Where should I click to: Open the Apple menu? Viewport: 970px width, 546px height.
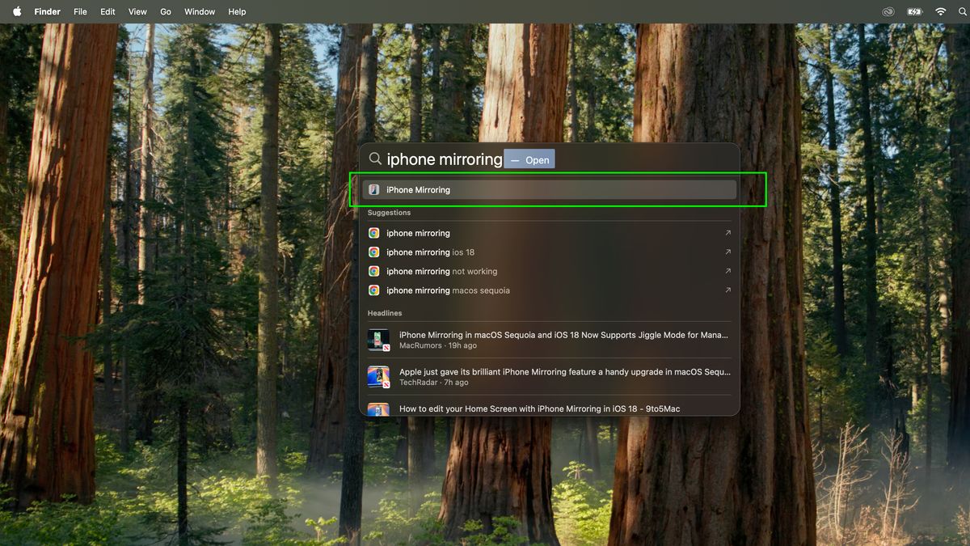pyautogui.click(x=16, y=11)
